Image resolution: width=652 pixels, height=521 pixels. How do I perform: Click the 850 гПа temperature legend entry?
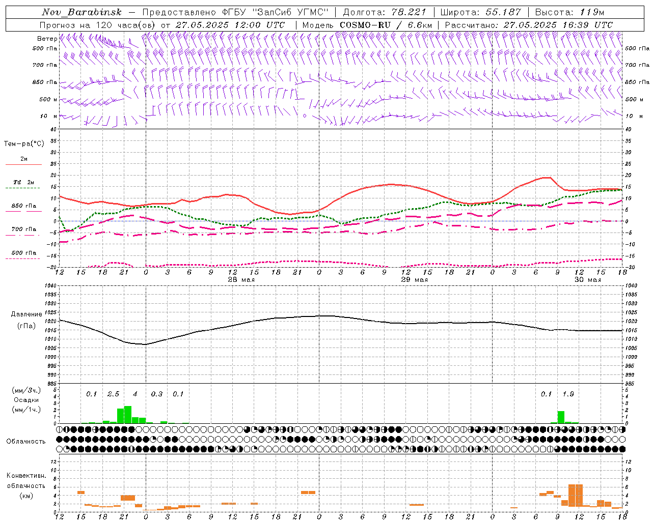click(24, 206)
